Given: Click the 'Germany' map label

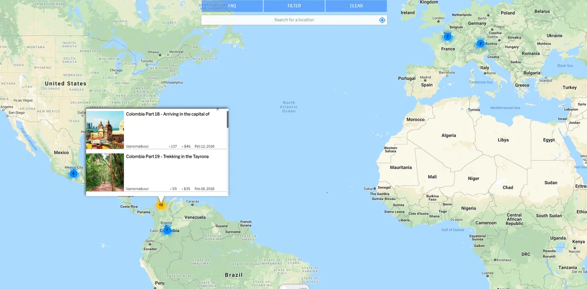Looking at the screenshot, I should click(x=477, y=23).
